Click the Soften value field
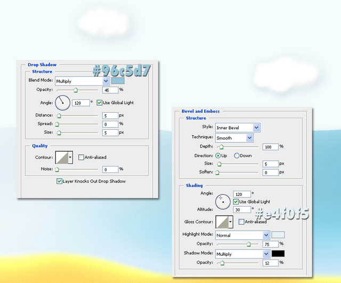 (270, 172)
